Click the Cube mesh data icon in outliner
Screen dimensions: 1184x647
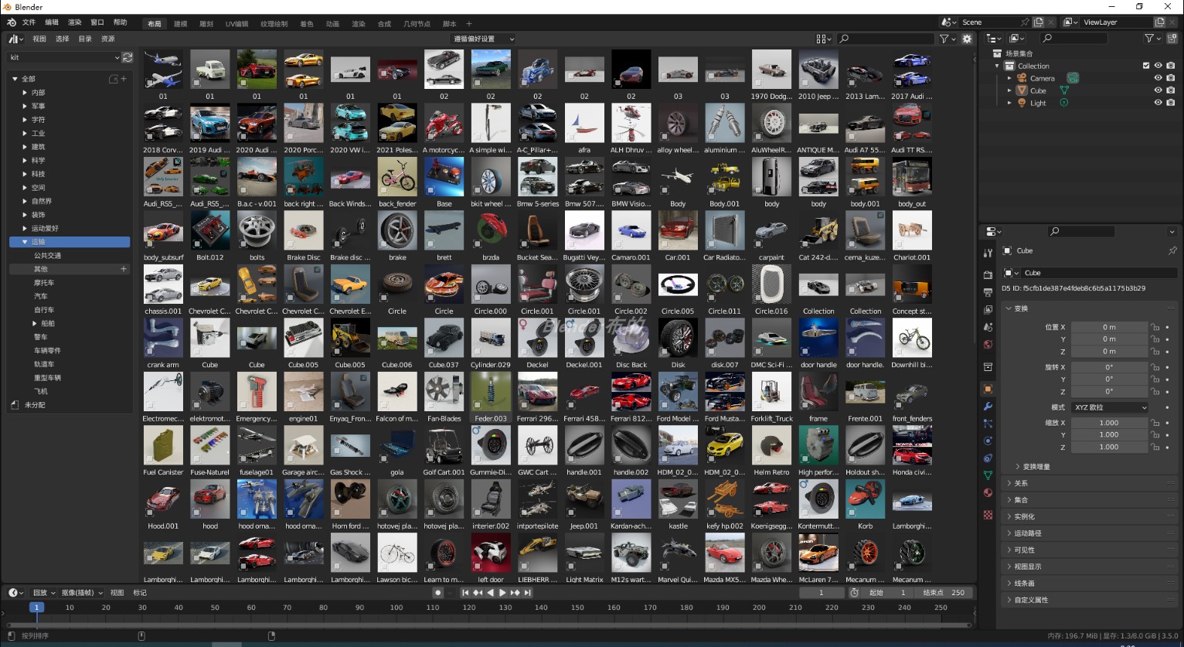(x=1064, y=90)
